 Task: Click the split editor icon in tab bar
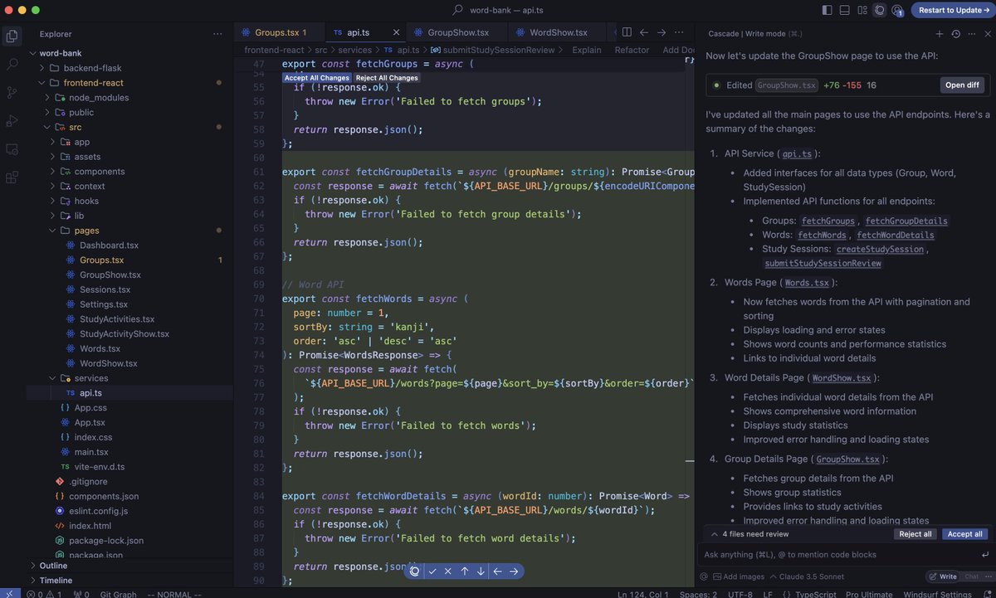click(627, 32)
